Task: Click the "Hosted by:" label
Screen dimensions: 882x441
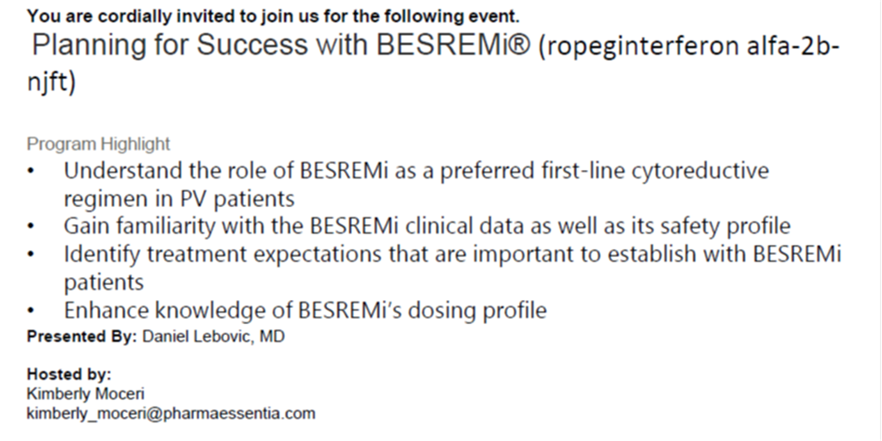Action: (68, 373)
